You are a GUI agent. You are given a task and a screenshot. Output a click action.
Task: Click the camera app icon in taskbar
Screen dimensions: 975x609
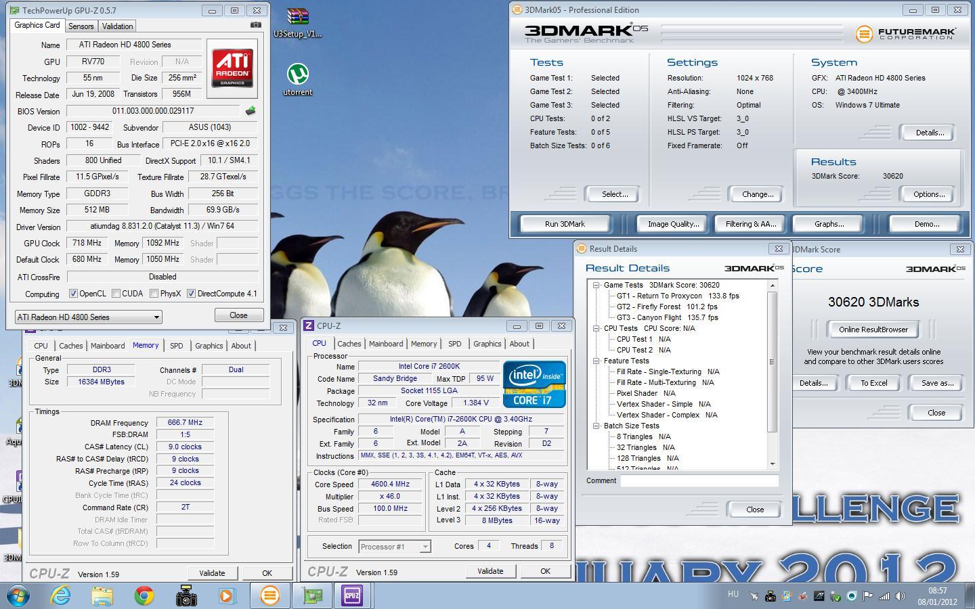click(186, 595)
